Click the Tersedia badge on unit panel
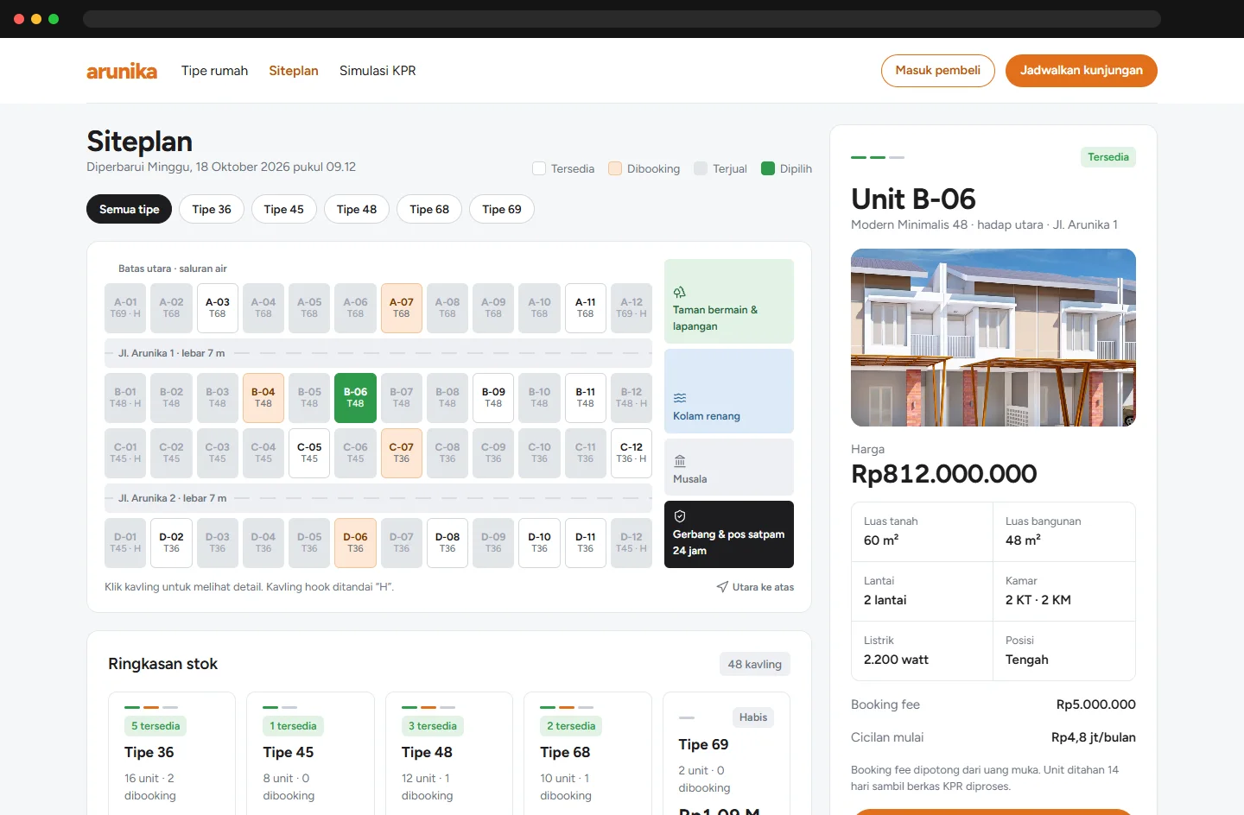1244x815 pixels. [1108, 157]
